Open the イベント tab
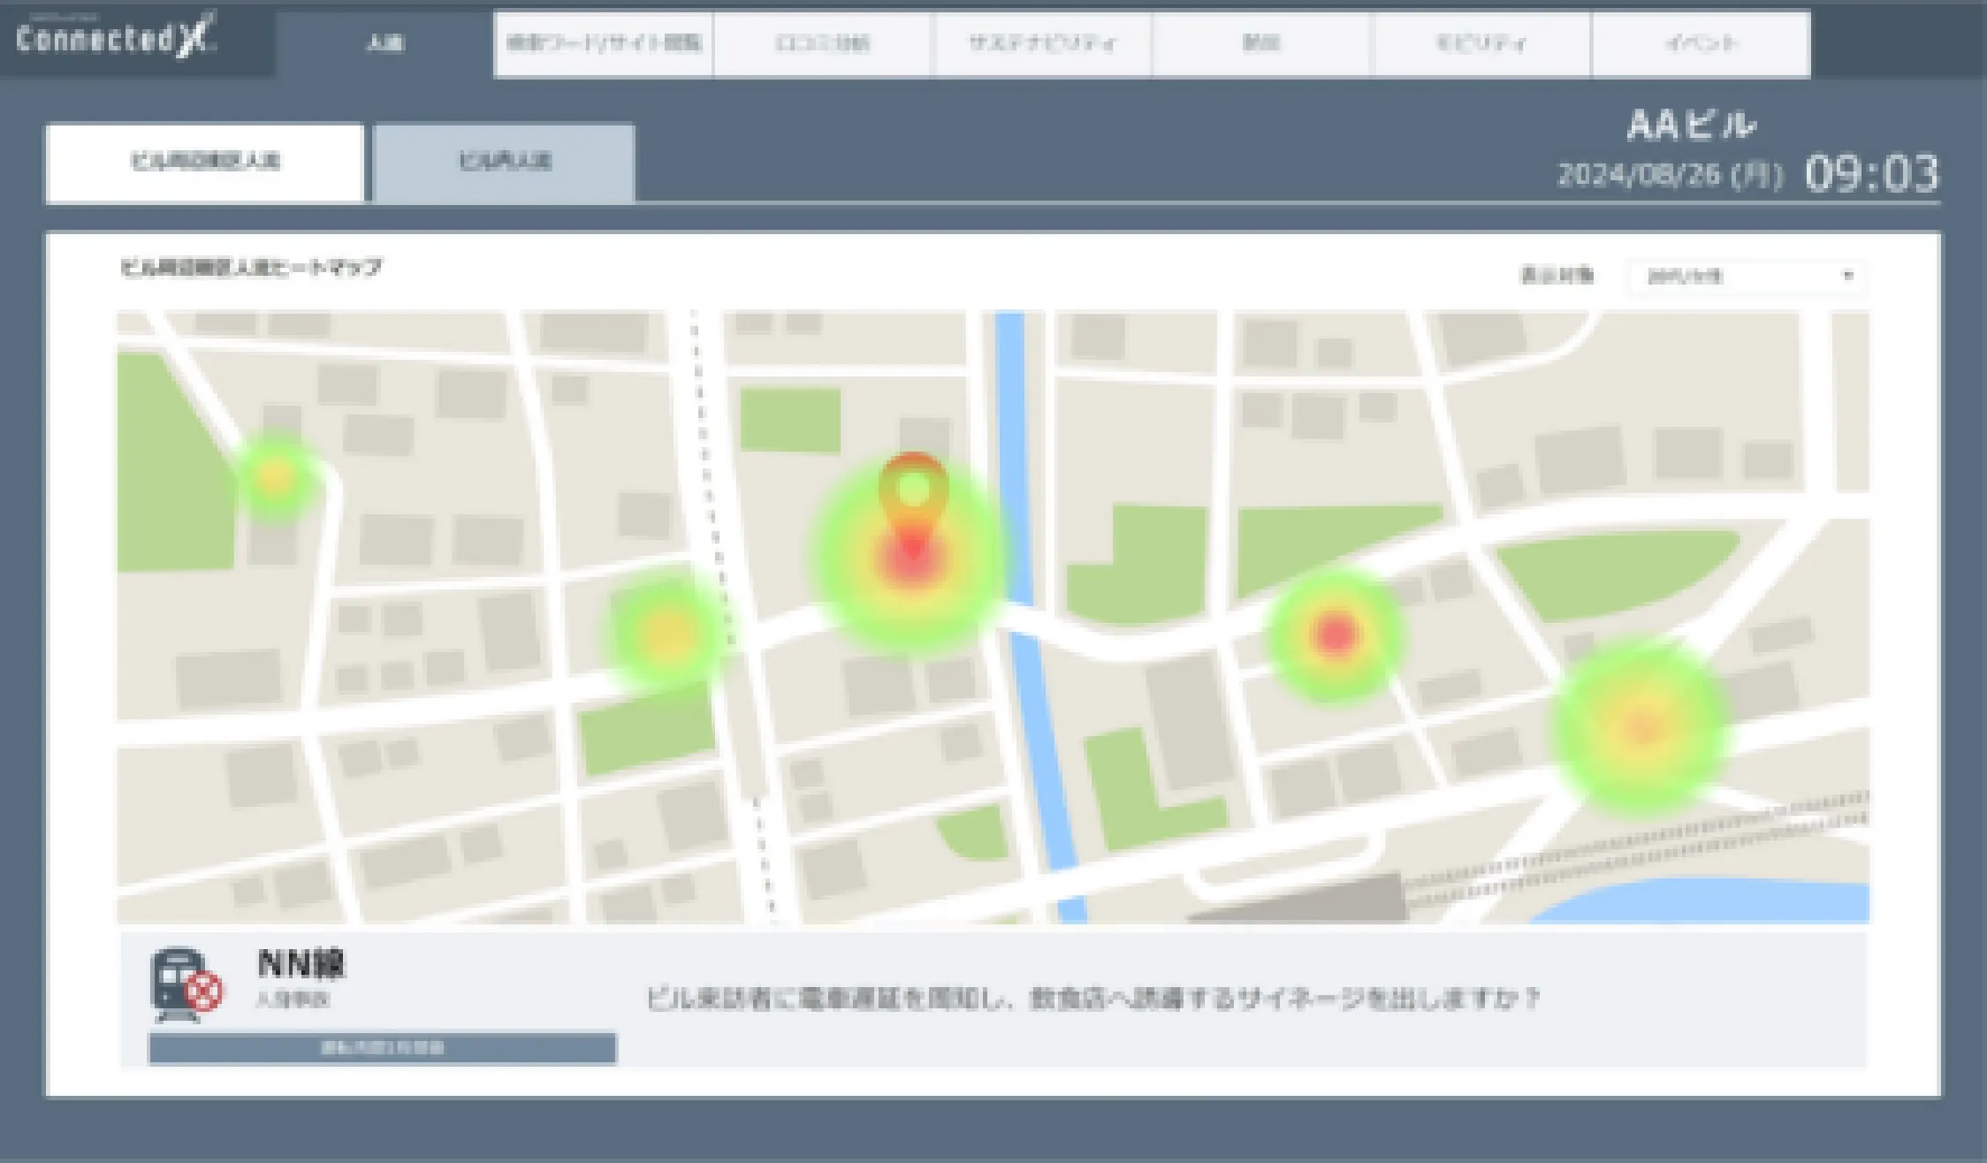Image resolution: width=1987 pixels, height=1163 pixels. tap(1701, 43)
